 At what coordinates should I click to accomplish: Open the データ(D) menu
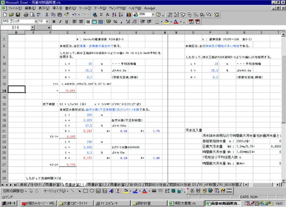point(100,8)
